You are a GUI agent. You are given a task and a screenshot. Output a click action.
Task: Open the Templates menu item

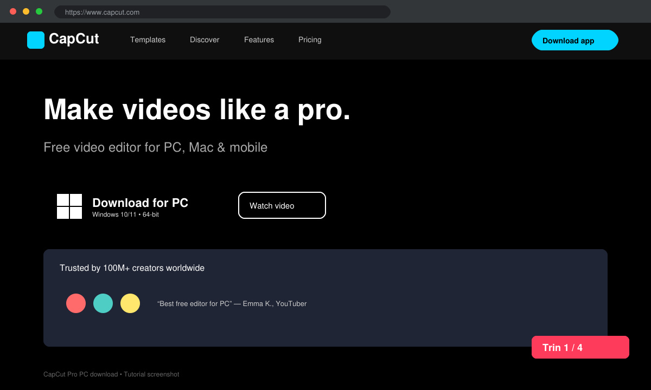[x=148, y=40]
